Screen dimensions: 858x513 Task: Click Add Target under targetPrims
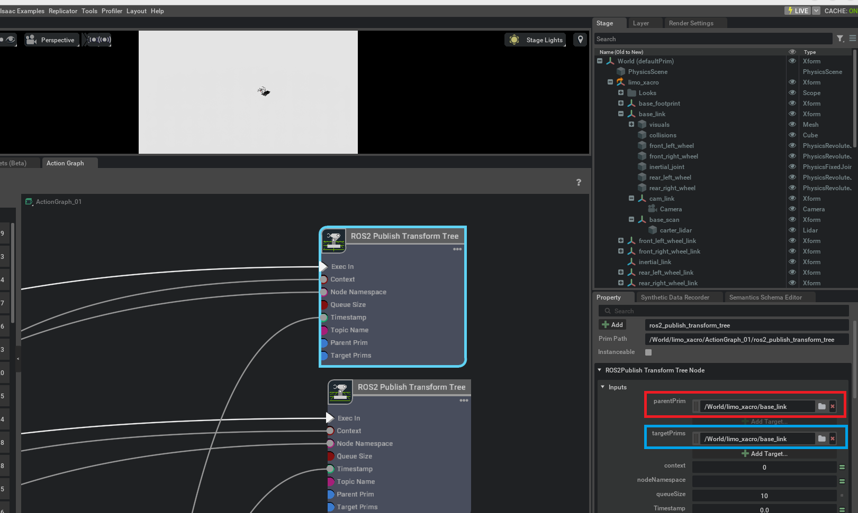(x=764, y=454)
